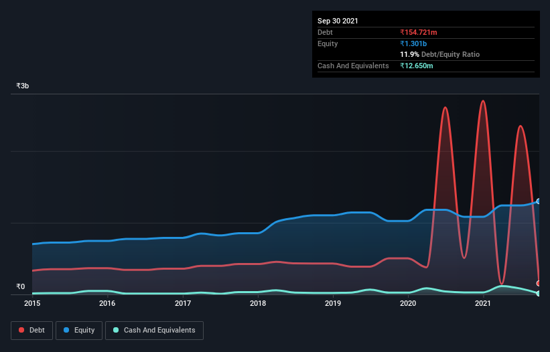Click the ₹3b y-axis label
This screenshot has height=352, width=550.
coord(23,86)
